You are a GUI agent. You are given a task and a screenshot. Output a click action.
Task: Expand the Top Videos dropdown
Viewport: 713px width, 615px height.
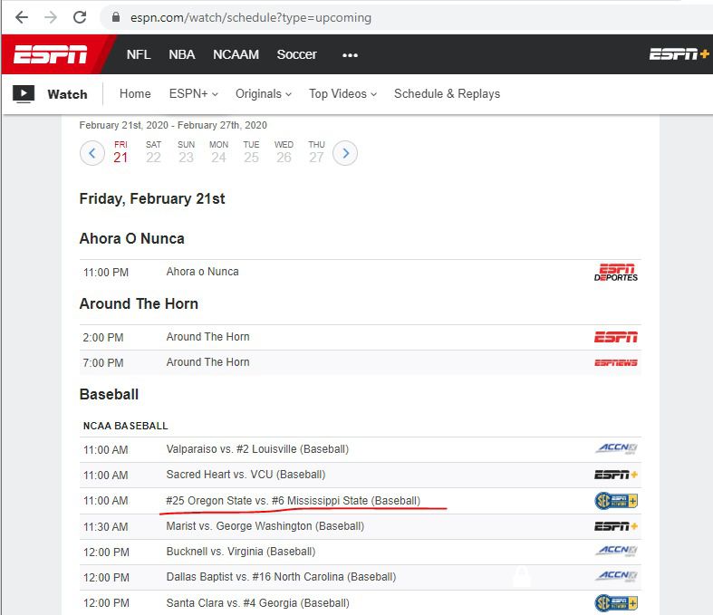click(x=342, y=93)
